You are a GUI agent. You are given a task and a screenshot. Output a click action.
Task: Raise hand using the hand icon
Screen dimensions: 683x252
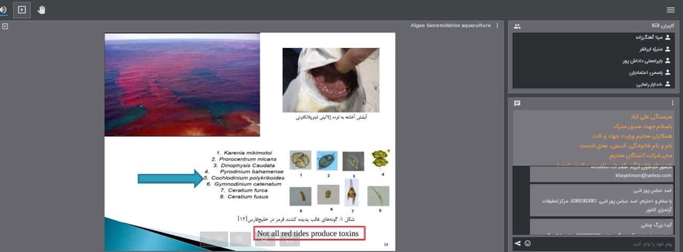click(x=42, y=10)
